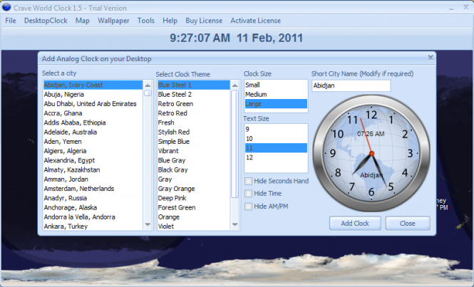Select Anchorage, Alaska
The width and height of the screenshot is (474, 287).
point(93,207)
